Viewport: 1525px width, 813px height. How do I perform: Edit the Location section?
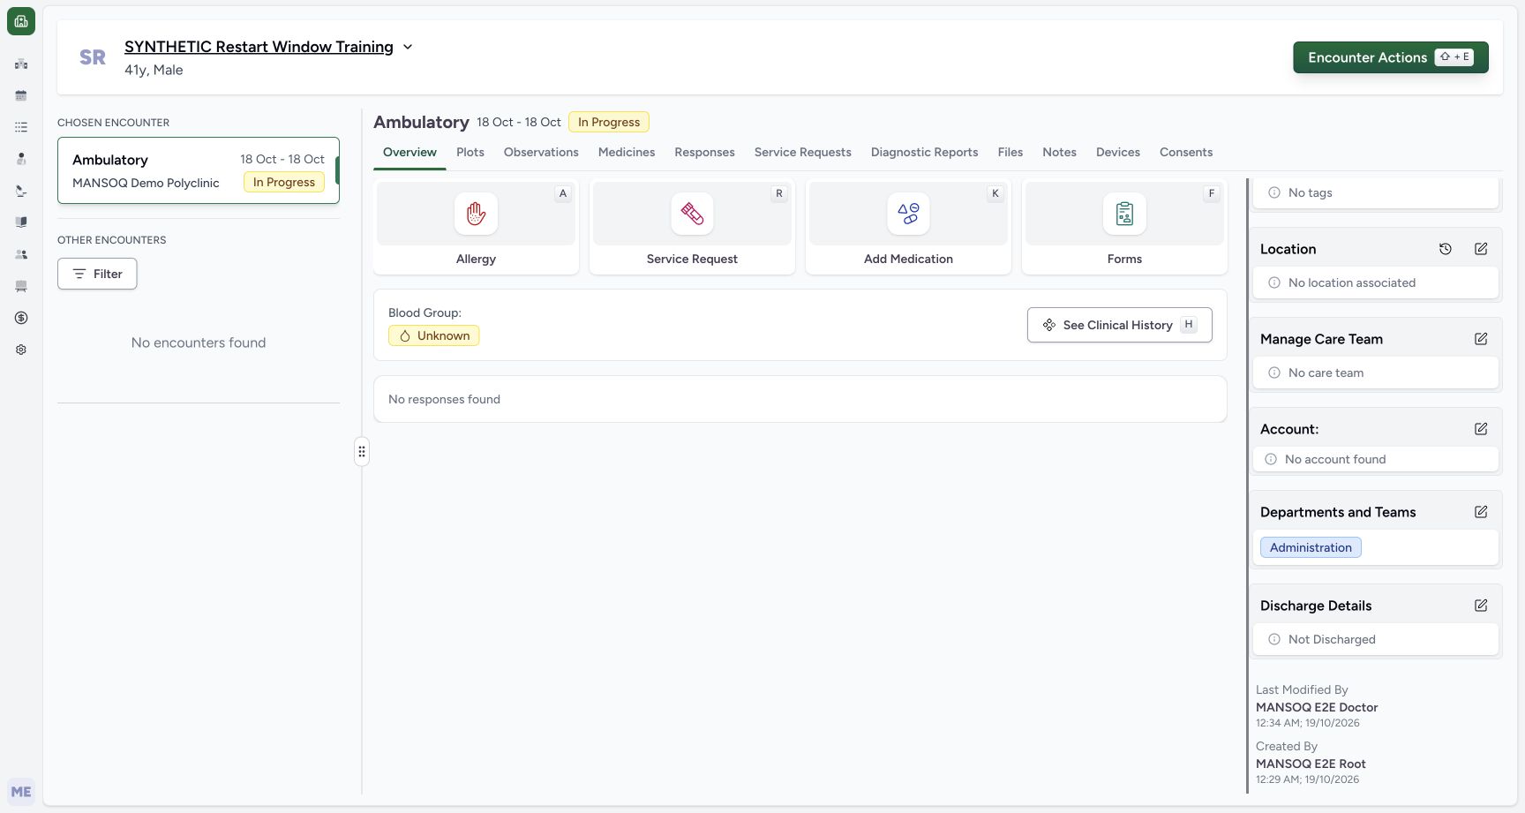[1481, 249]
